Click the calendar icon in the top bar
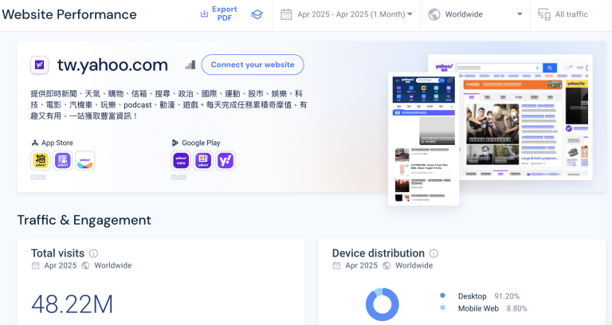 pyautogui.click(x=286, y=15)
